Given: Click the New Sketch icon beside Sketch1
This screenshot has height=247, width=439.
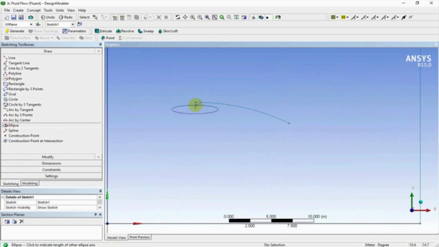Looking at the screenshot, I should 80,25.
